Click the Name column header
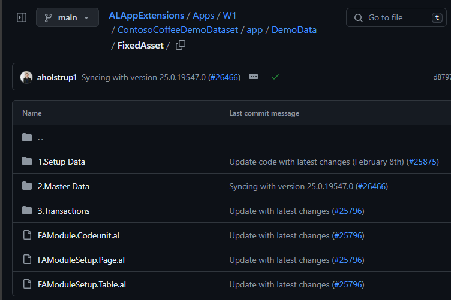Image resolution: width=451 pixels, height=300 pixels. (32, 113)
